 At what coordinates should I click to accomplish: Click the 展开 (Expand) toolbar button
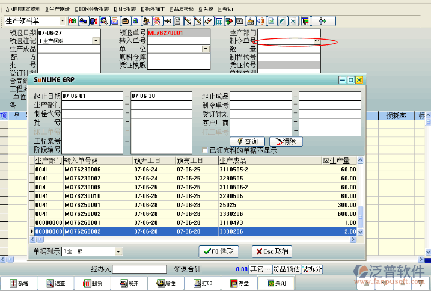129,283
